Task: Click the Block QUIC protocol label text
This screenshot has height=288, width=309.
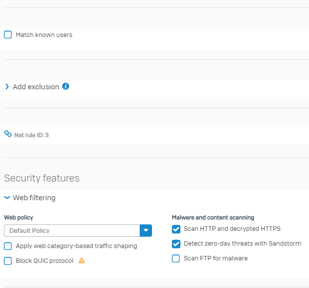Action: (x=44, y=261)
